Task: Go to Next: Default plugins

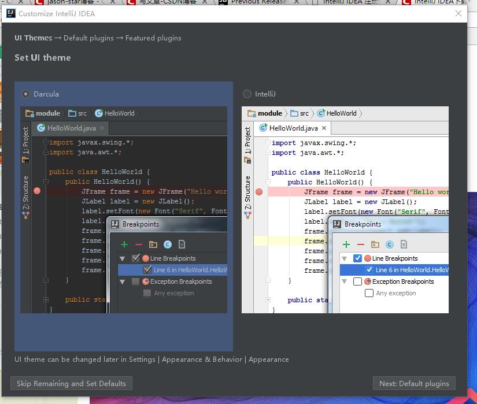Action: (414, 383)
